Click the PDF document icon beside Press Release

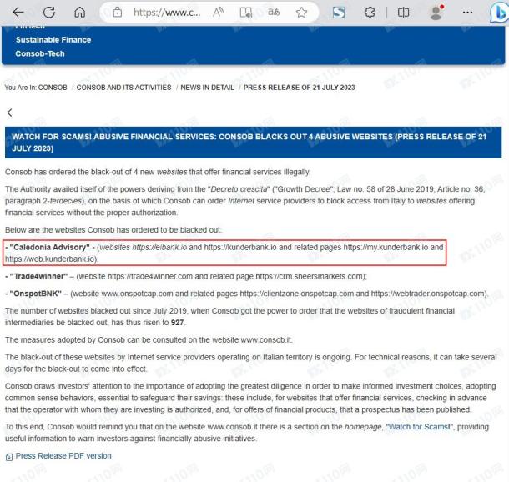click(9, 457)
